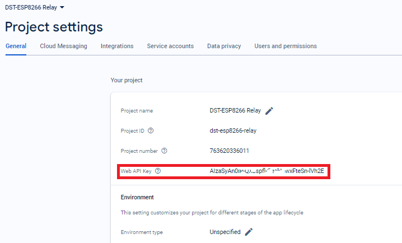Go to the Integrations tab
The image size is (402, 243).
tap(117, 46)
